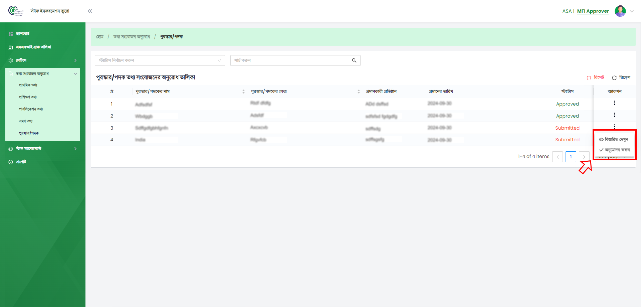Image resolution: width=641 pixels, height=307 pixels.
Task: Click the রিফ্রেশ refresh icon
Action: click(x=614, y=78)
